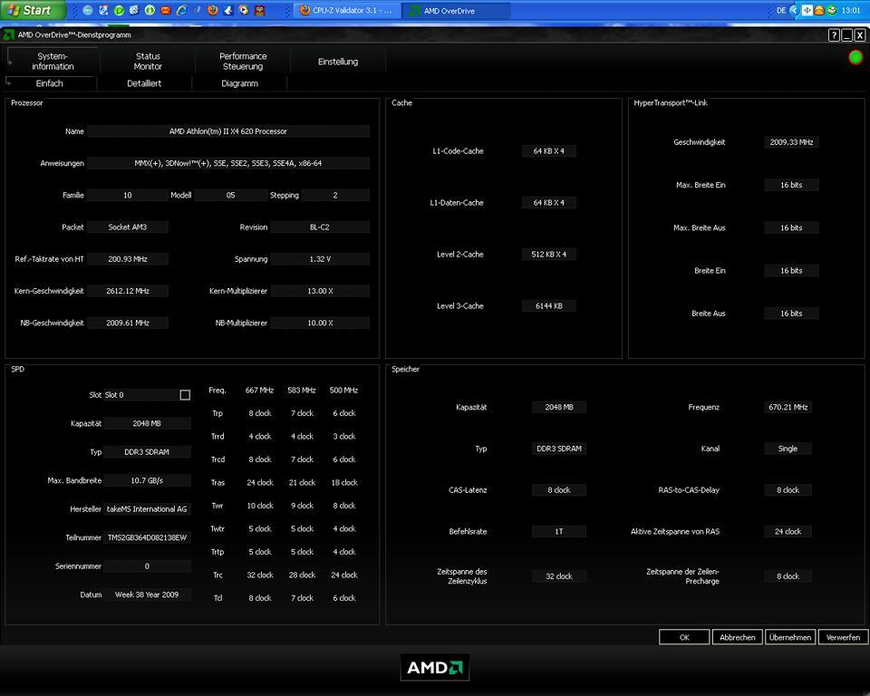Click the green circled 'i' quick launch icon
870x696 pixels.
point(150,10)
